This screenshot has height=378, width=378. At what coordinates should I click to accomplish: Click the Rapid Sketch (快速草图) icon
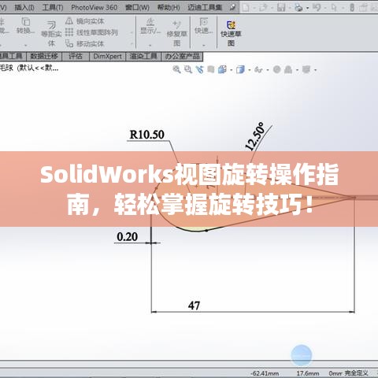point(231,25)
